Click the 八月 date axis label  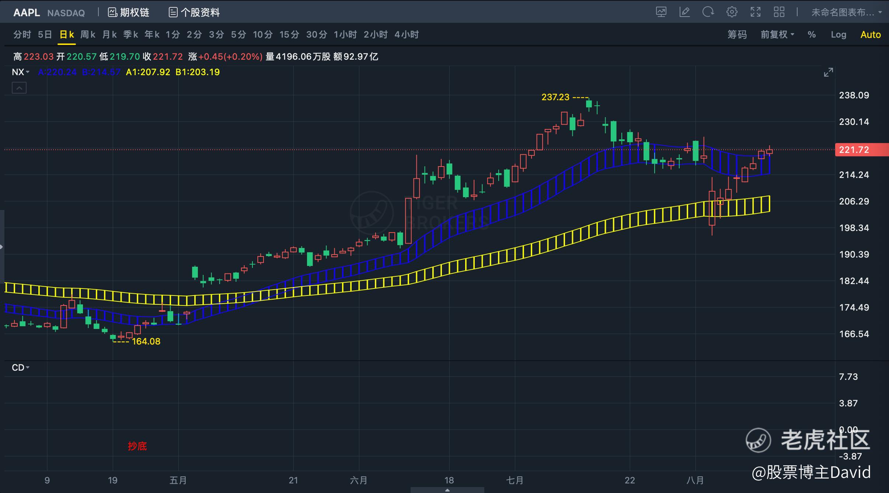(695, 480)
